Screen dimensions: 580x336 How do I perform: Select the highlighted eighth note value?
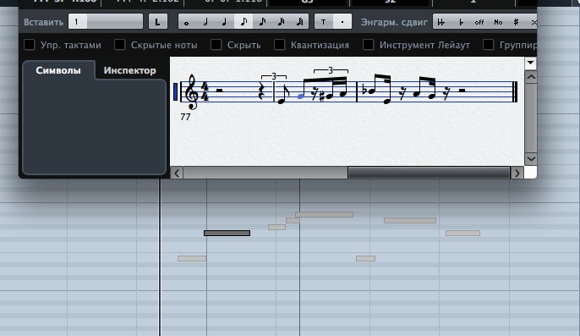click(243, 22)
